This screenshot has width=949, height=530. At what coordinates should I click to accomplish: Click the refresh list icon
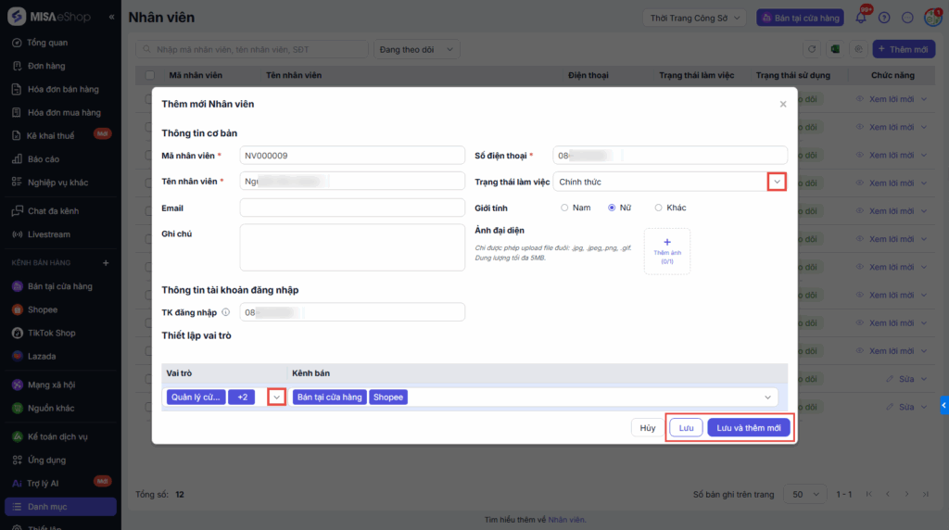tap(812, 49)
